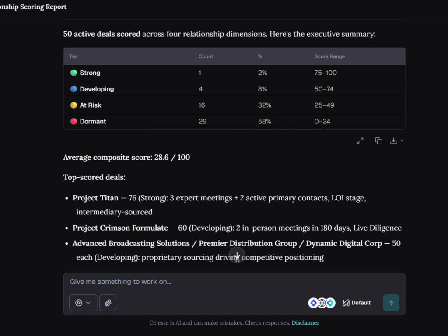Copy the tier summary table
This screenshot has width=448, height=336.
click(378, 141)
